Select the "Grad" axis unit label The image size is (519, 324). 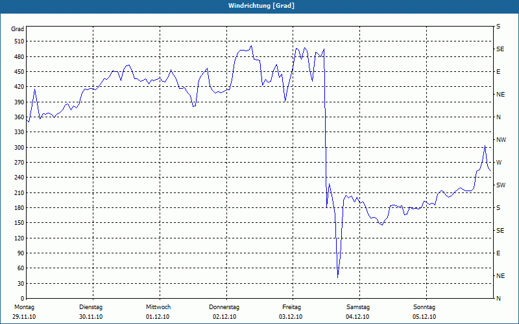point(18,29)
